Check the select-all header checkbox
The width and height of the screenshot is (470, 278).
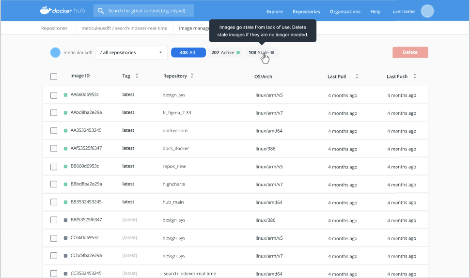point(54,77)
